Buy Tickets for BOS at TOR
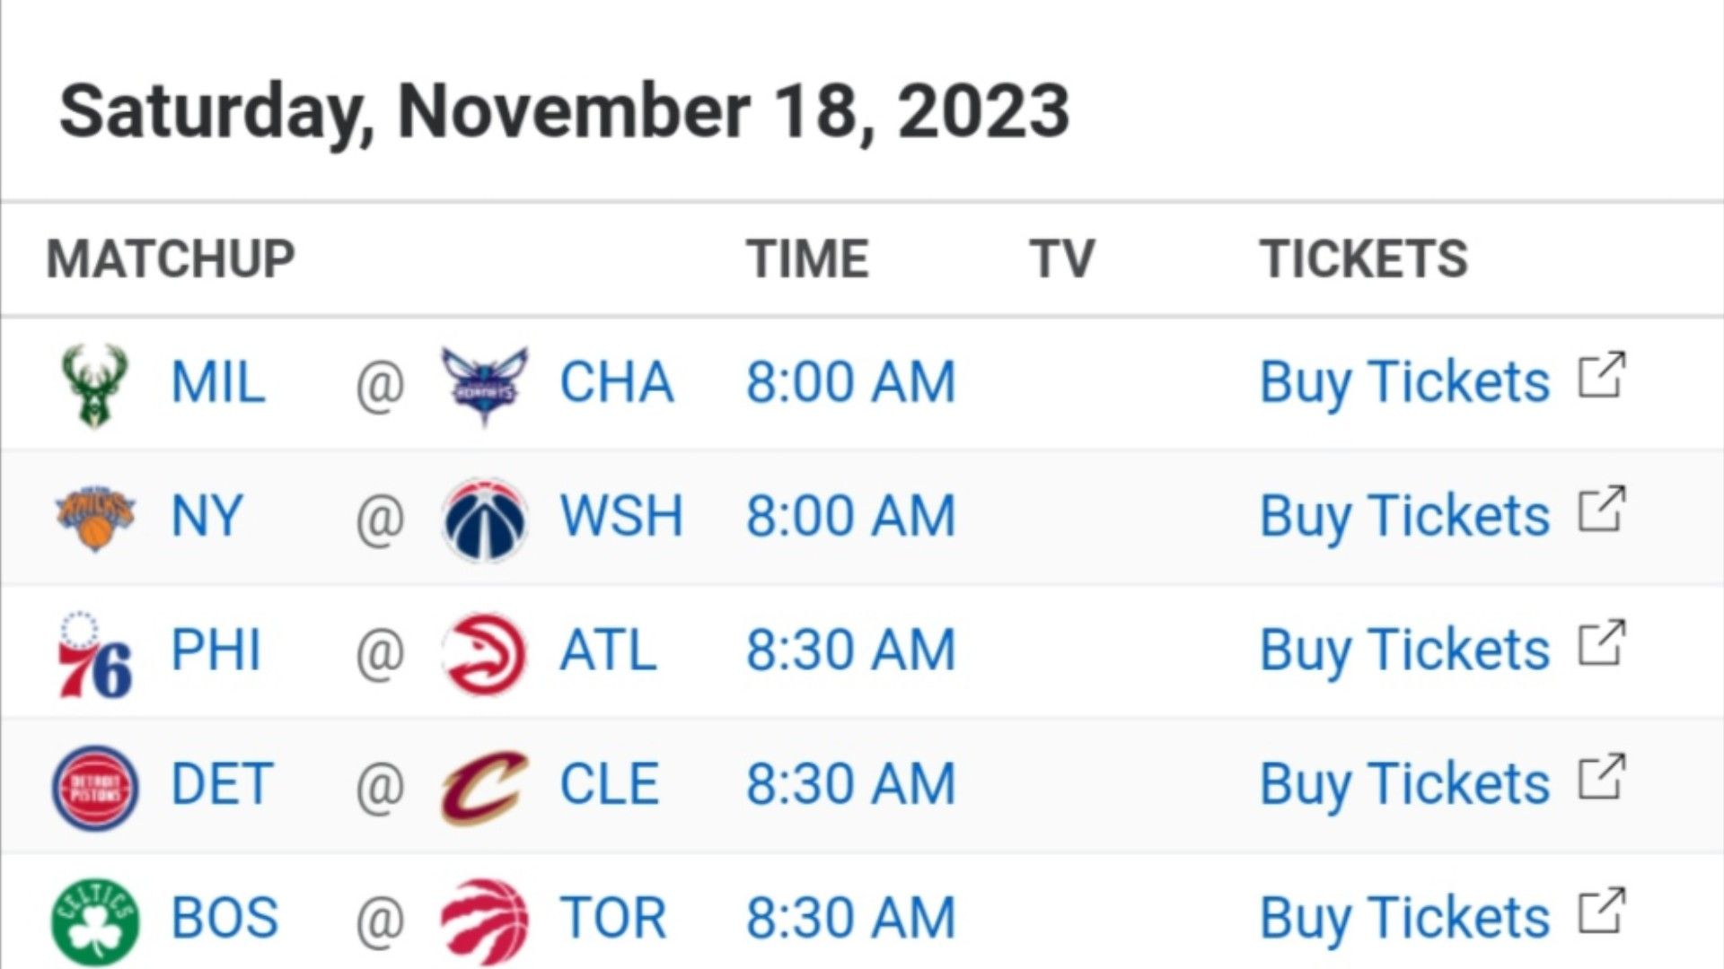This screenshot has width=1724, height=969. pyautogui.click(x=1404, y=918)
